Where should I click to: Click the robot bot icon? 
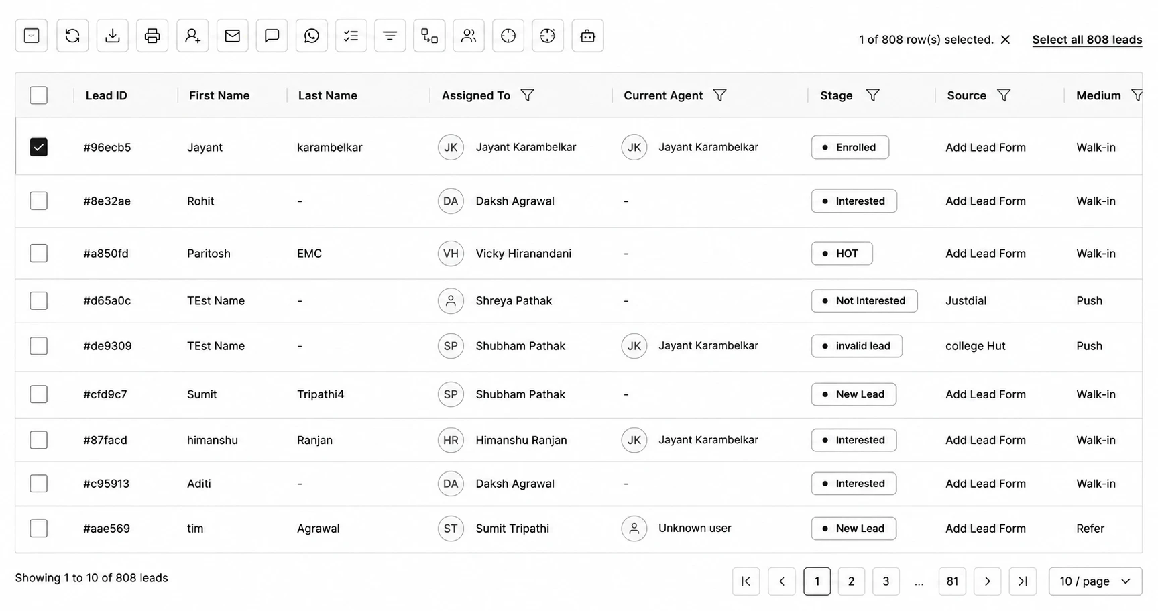[587, 36]
